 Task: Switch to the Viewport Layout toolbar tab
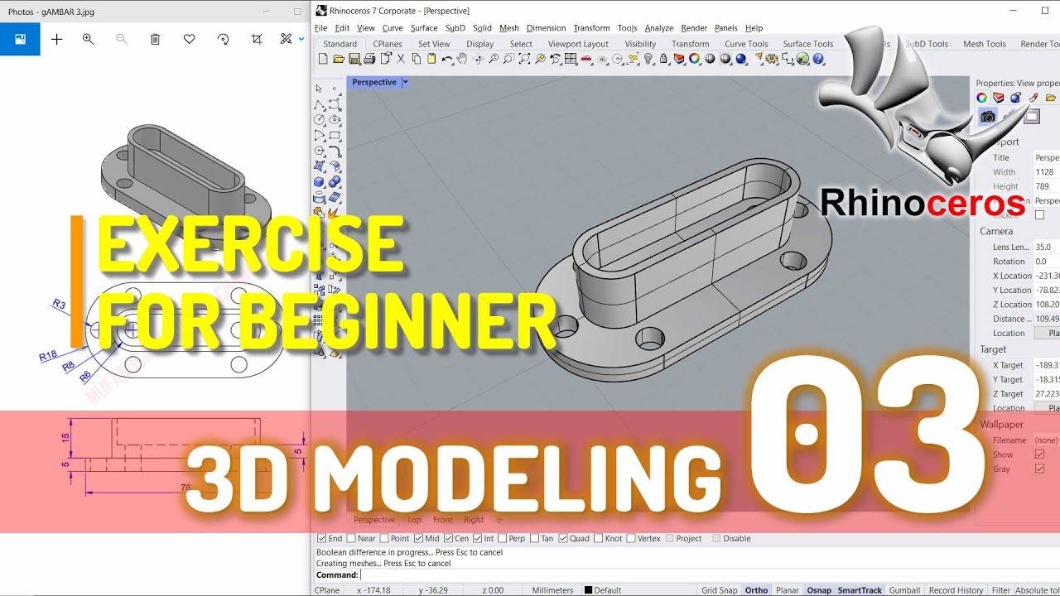[578, 44]
